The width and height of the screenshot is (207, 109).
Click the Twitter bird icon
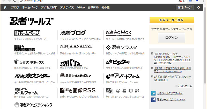pyautogui.click(x=153, y=93)
